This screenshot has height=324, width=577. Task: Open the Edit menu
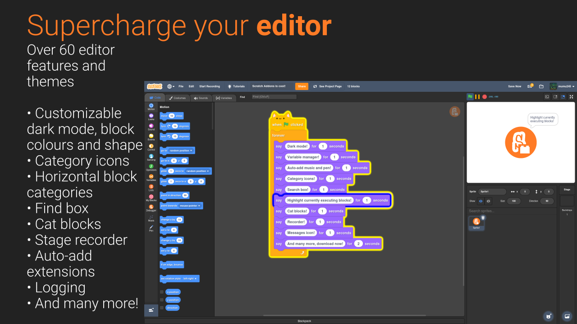pos(191,86)
